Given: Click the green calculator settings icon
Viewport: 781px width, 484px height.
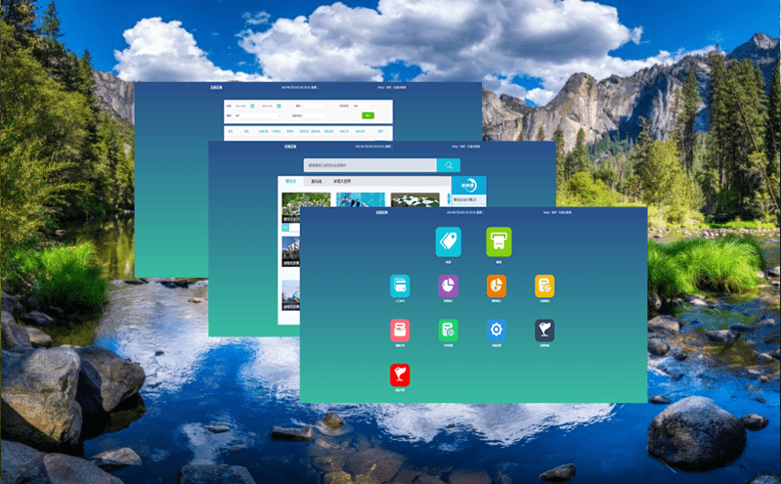Looking at the screenshot, I should pyautogui.click(x=449, y=330).
